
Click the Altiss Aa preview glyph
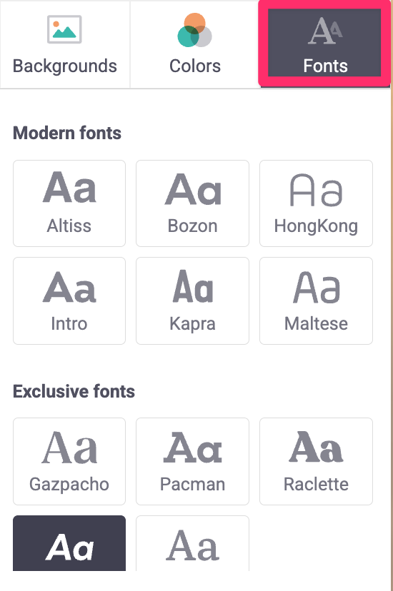(x=69, y=187)
